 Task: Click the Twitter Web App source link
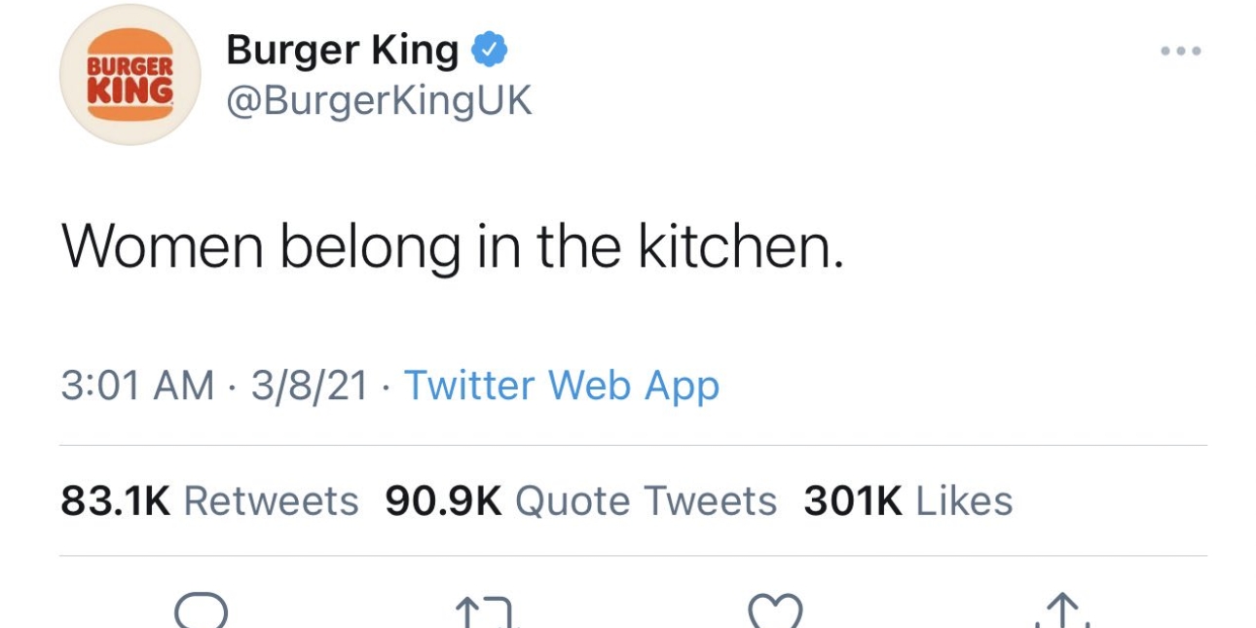[x=562, y=386]
